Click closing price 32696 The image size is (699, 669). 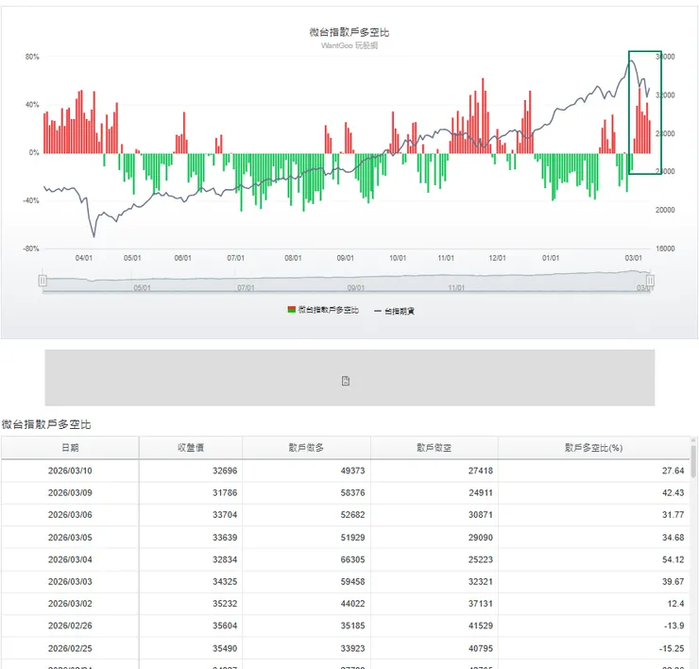click(x=225, y=471)
